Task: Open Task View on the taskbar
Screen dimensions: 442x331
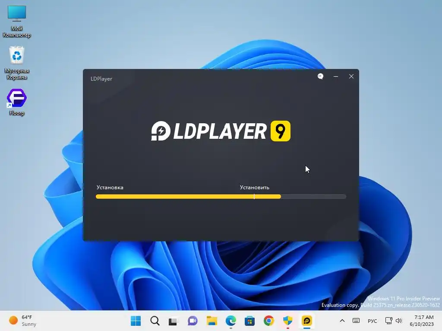Action: (174, 321)
